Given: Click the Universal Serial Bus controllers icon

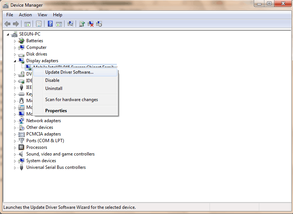Looking at the screenshot, I should [x=22, y=167].
